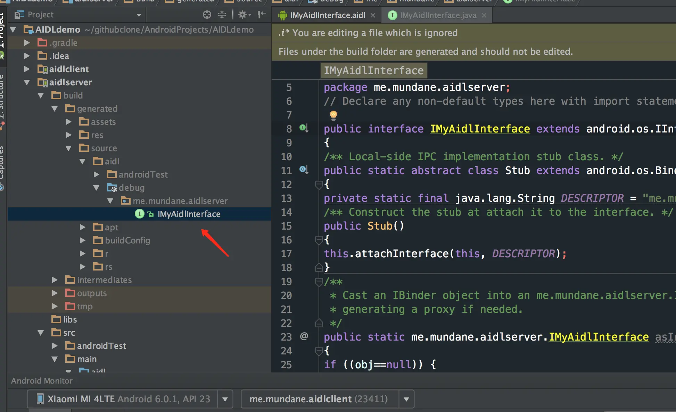Toggle the fold marker on line 19
The image size is (676, 412).
pyautogui.click(x=319, y=281)
